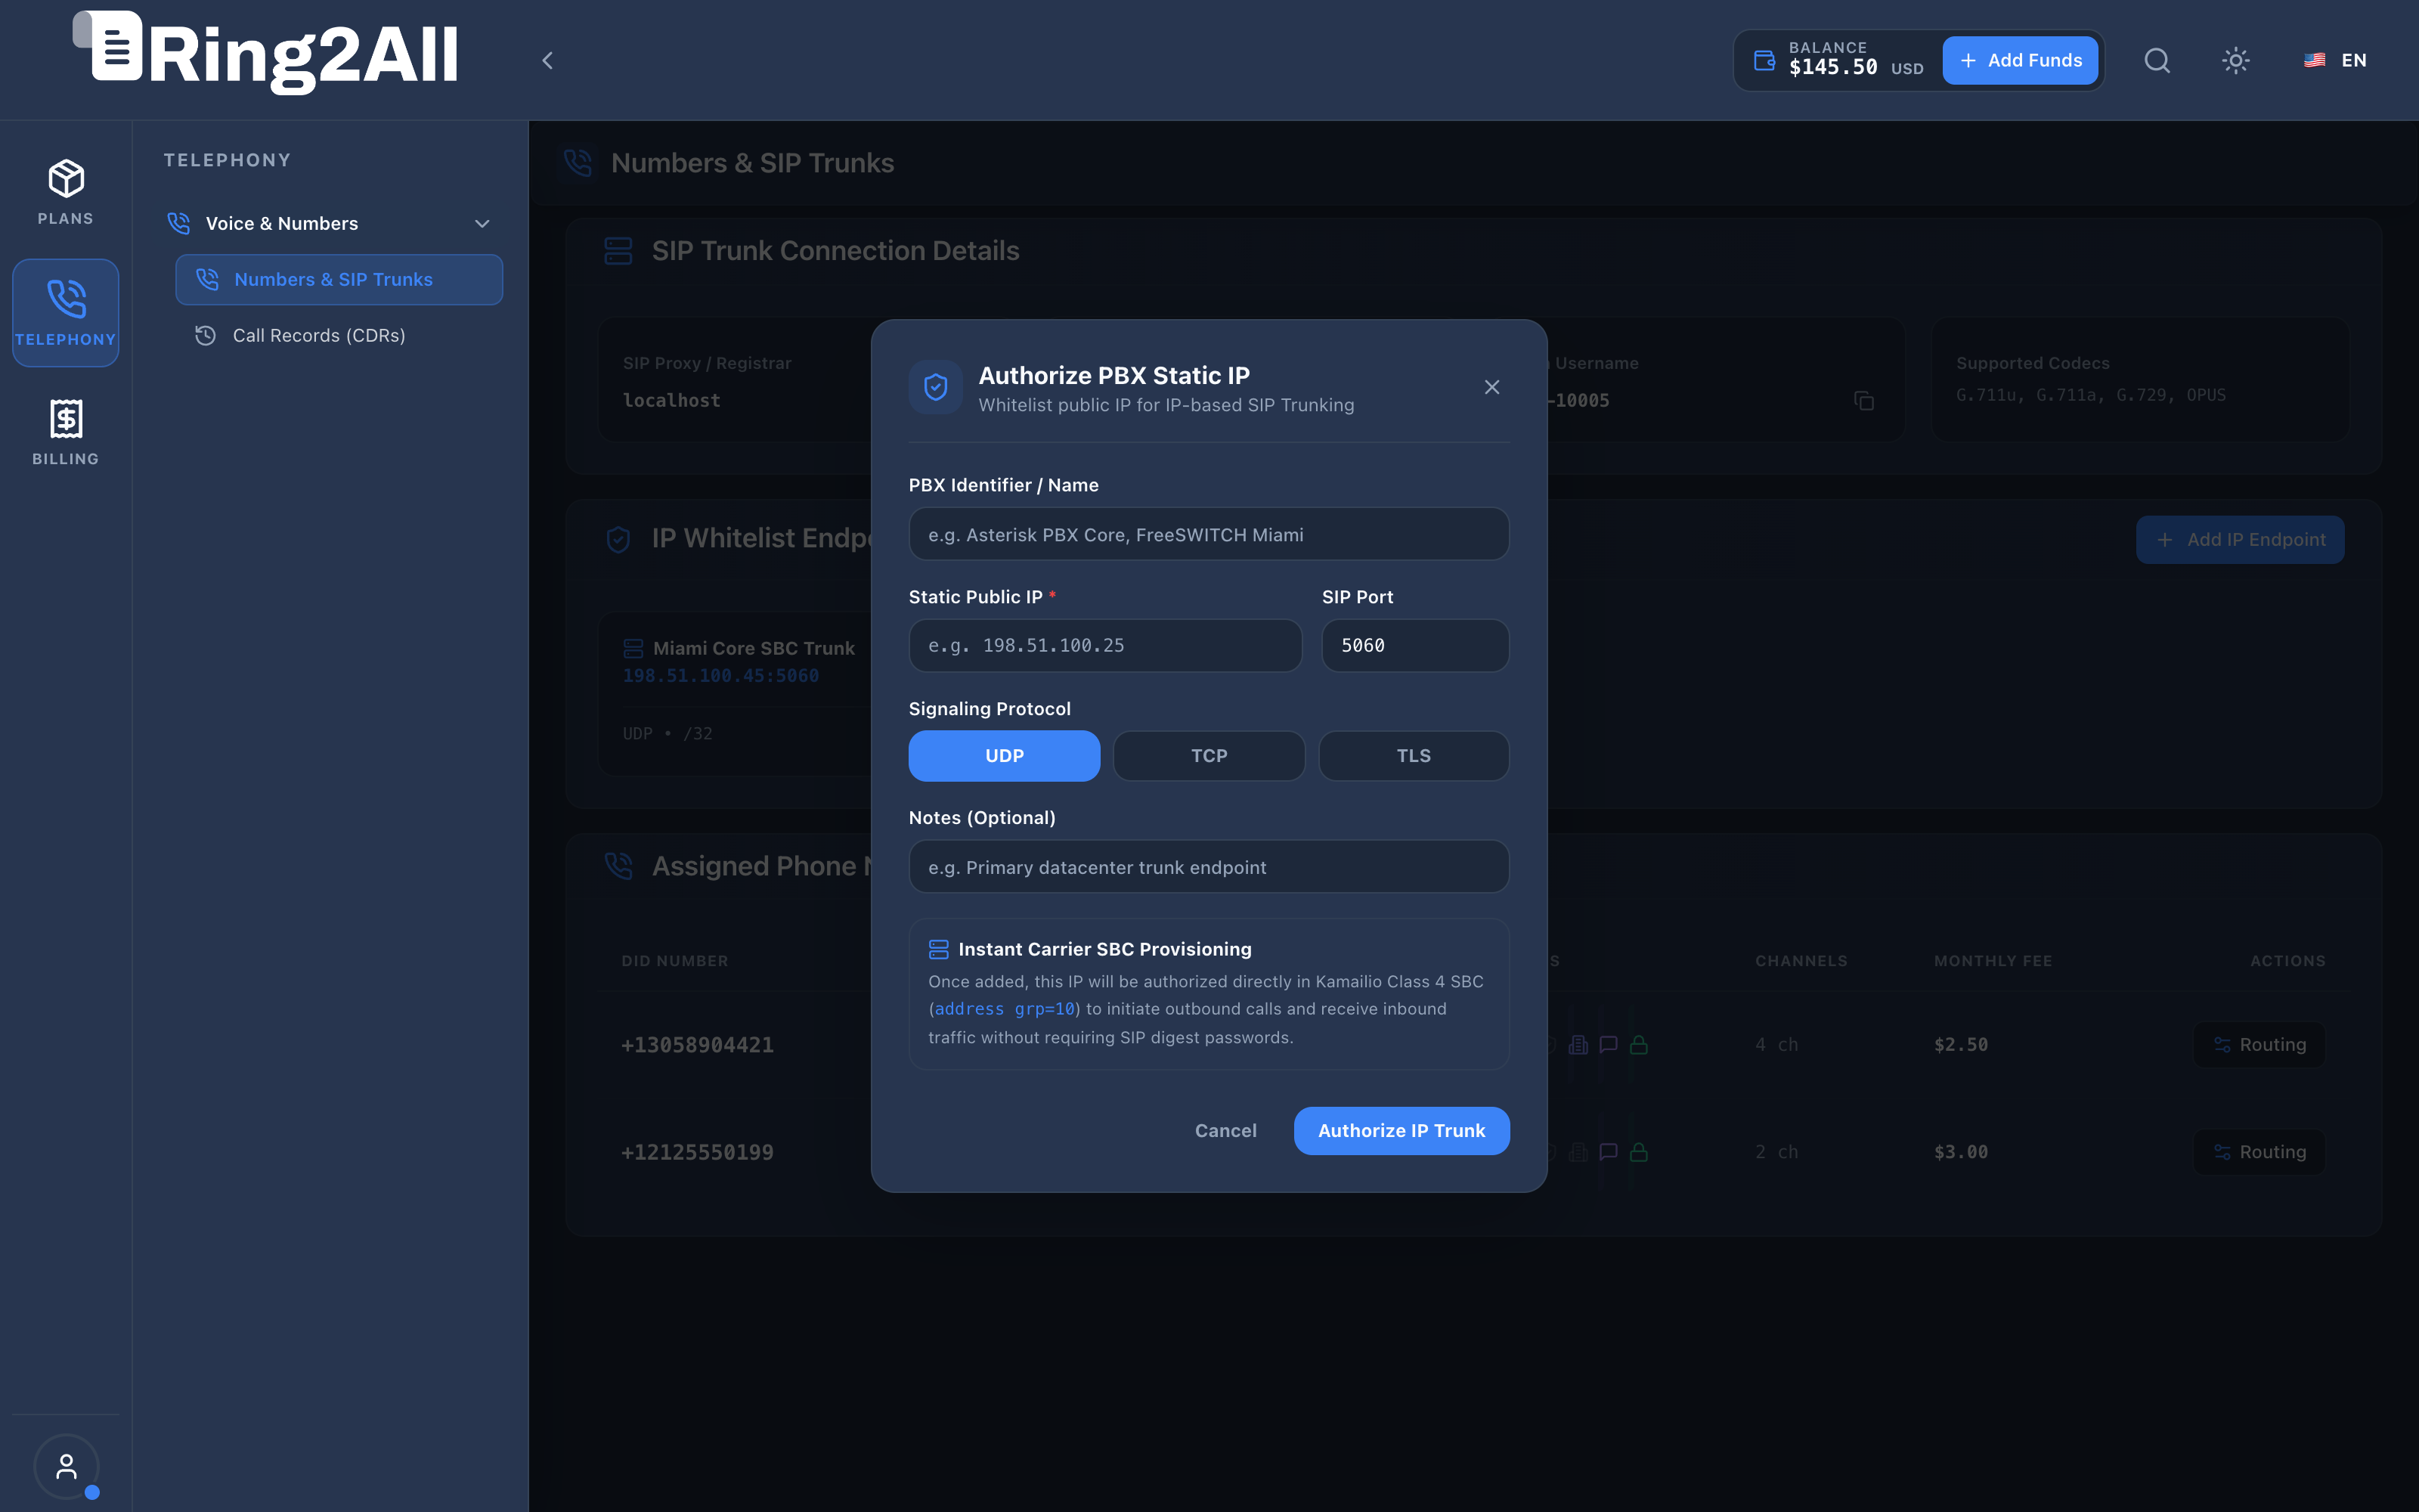Click the Ring2All logo

(x=266, y=54)
